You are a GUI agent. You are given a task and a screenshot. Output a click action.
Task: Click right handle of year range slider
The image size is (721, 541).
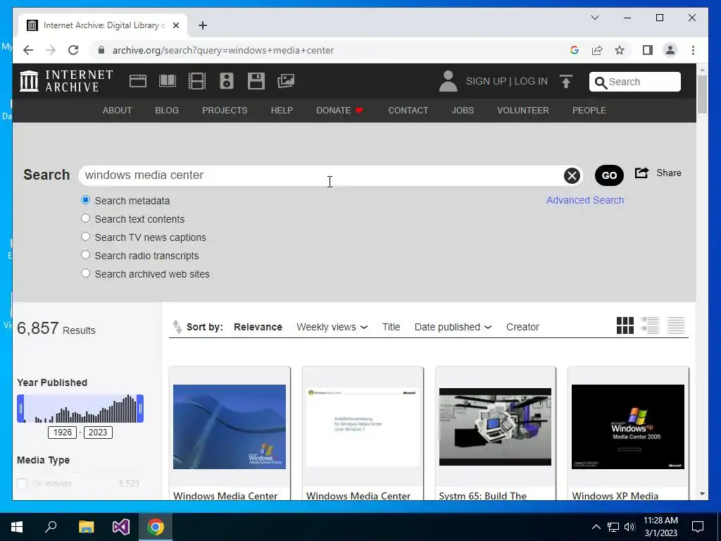pos(140,409)
